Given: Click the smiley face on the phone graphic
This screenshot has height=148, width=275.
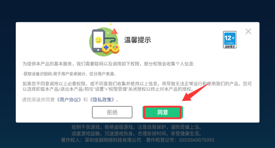Looking at the screenshot, I should pyautogui.click(x=98, y=40).
